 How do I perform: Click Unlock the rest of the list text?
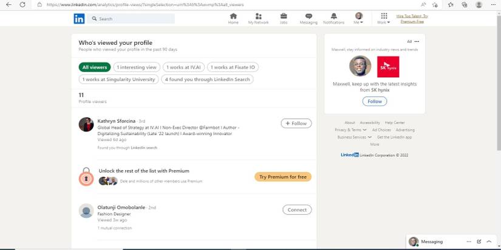coord(144,171)
